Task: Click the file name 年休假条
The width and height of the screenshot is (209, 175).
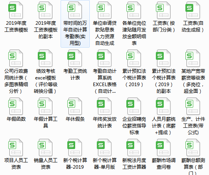Action: (75, 119)
